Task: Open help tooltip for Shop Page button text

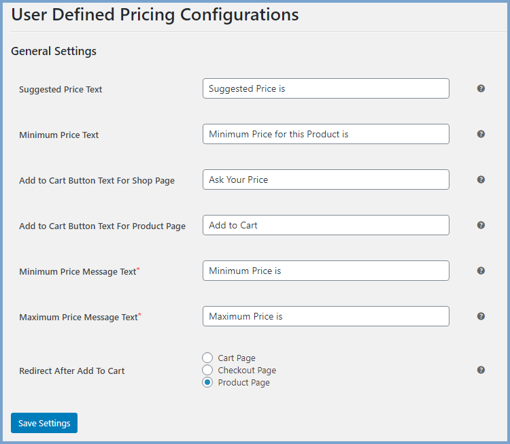Action: point(481,180)
